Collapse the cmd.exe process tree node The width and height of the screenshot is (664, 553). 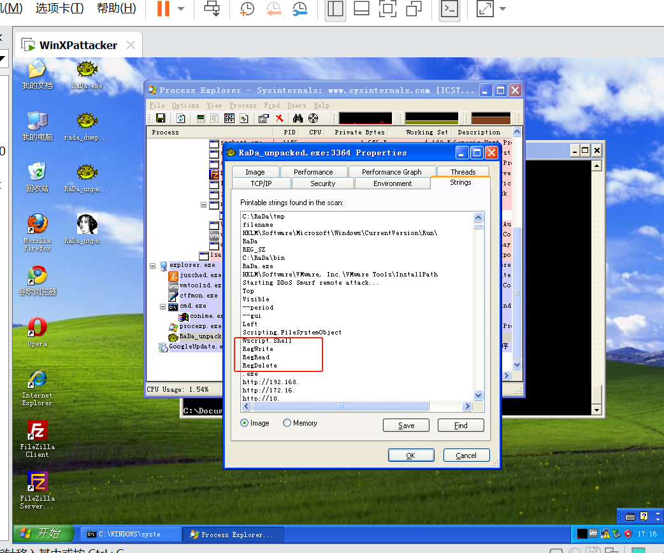pyautogui.click(x=162, y=306)
